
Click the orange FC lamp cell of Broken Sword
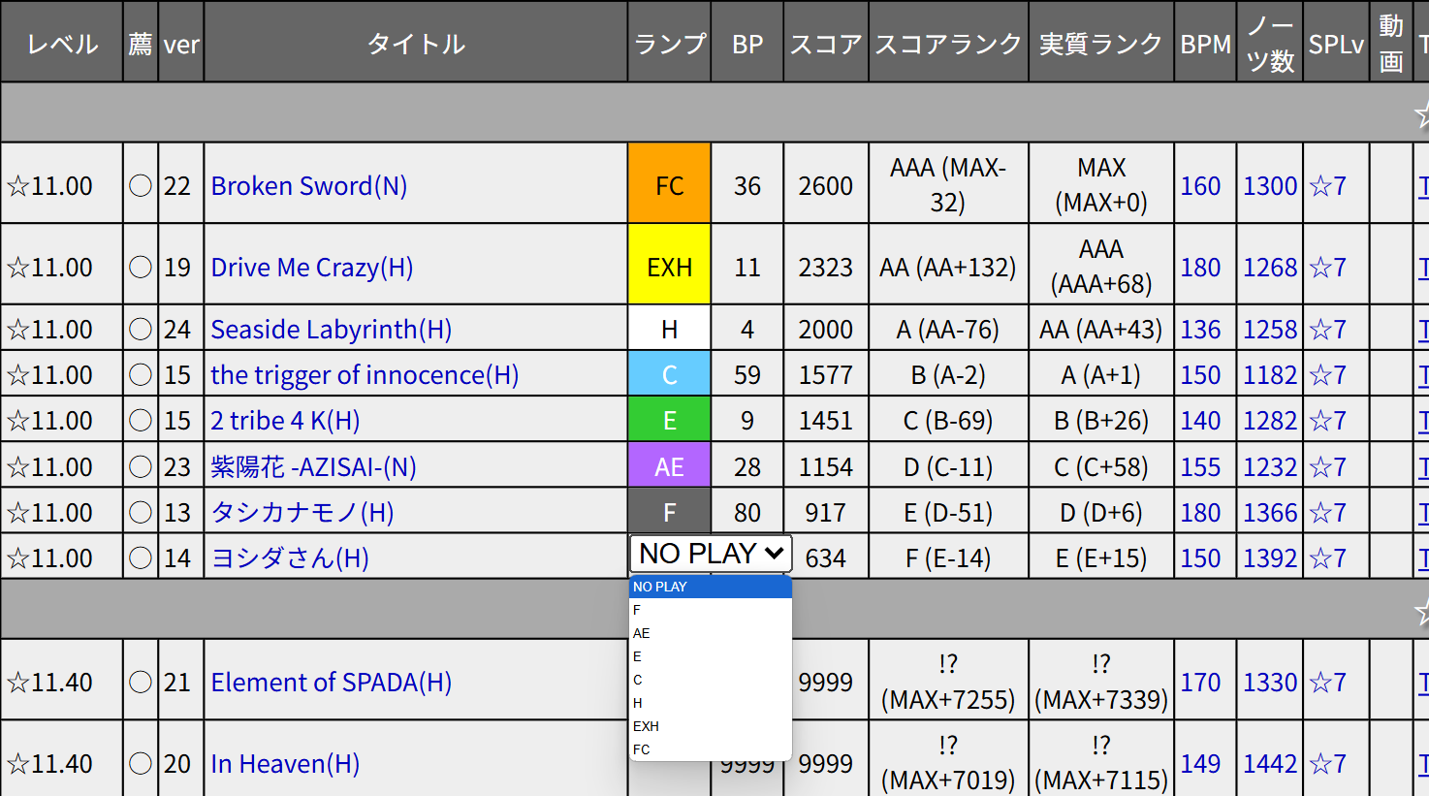tap(670, 184)
